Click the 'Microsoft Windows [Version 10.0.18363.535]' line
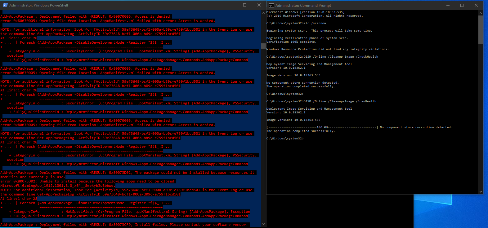Image resolution: width=488 pixels, height=228 pixels. (305, 12)
